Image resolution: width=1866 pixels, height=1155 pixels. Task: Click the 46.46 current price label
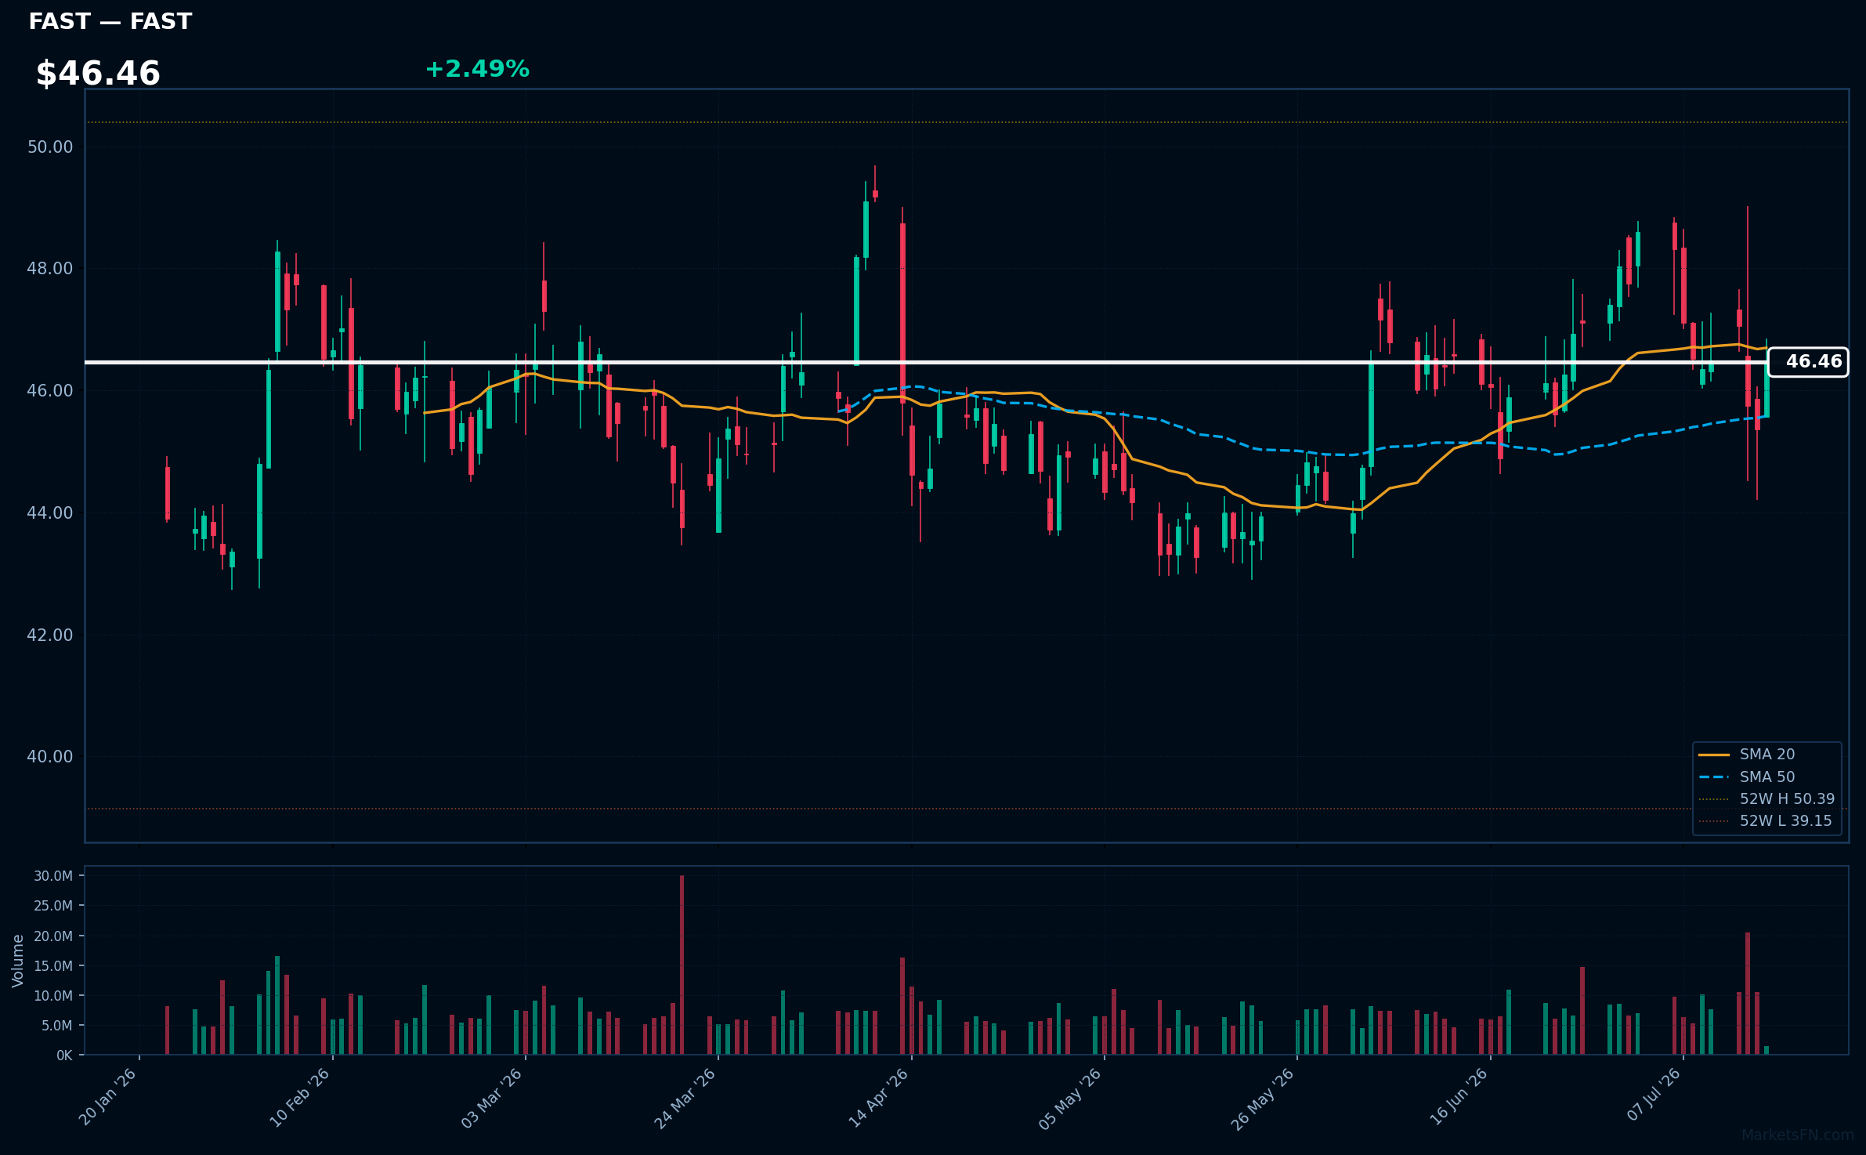1808,362
